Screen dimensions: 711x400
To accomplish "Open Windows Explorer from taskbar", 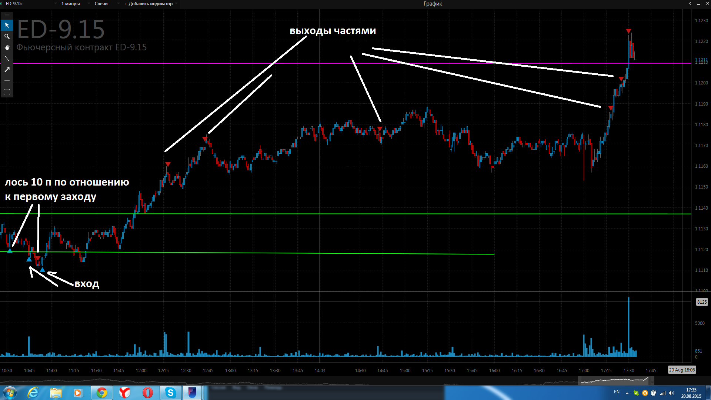I will tap(56, 393).
